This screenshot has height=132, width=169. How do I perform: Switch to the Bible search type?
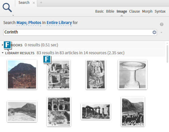click(x=110, y=11)
